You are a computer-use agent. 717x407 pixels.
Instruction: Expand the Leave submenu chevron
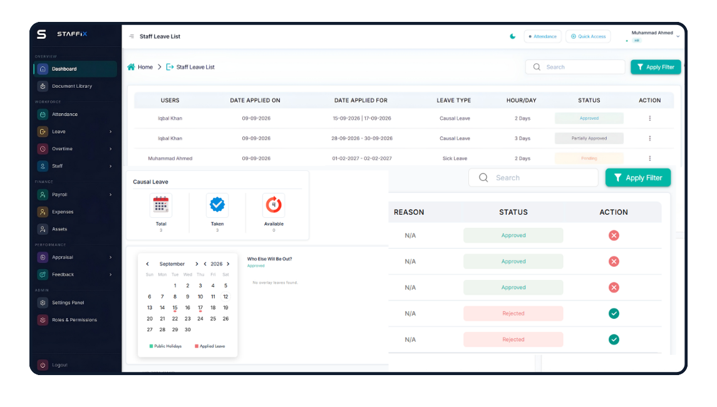(x=111, y=131)
